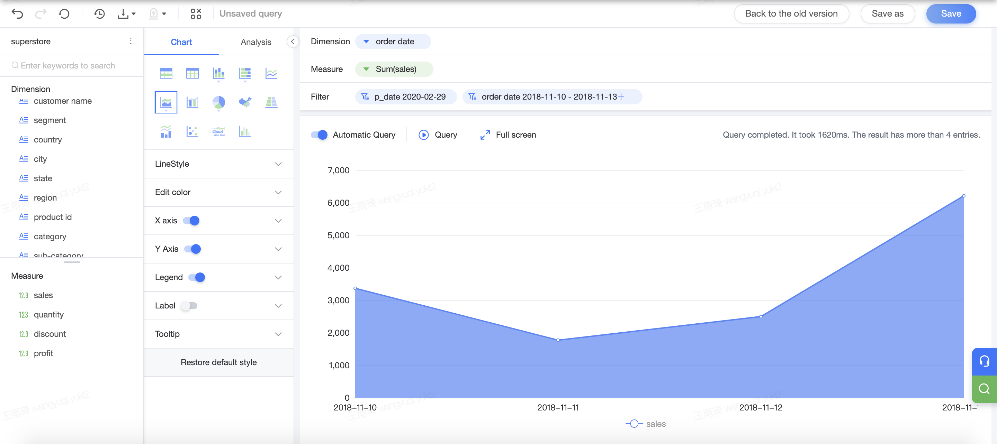Toggle the Y Axis switch
This screenshot has height=444, width=997.
[x=192, y=249]
